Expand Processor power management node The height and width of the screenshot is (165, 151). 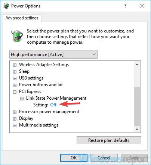[15, 112]
